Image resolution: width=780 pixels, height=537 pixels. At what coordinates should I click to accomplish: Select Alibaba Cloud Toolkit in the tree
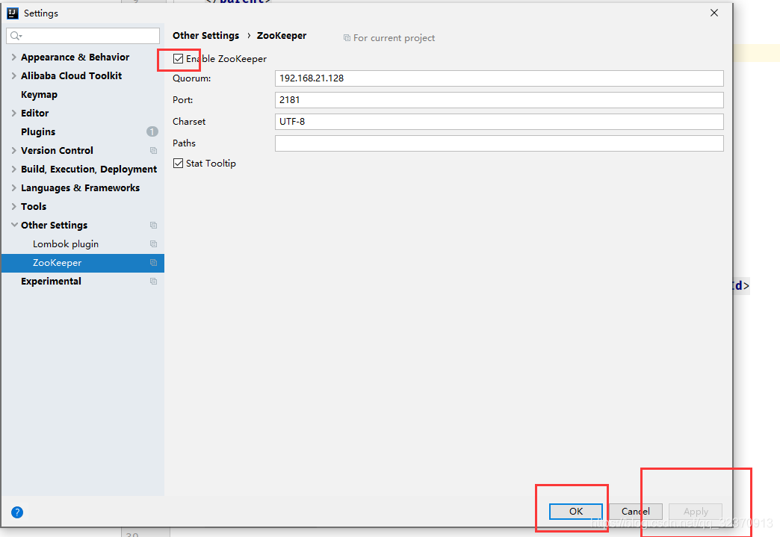pos(71,76)
